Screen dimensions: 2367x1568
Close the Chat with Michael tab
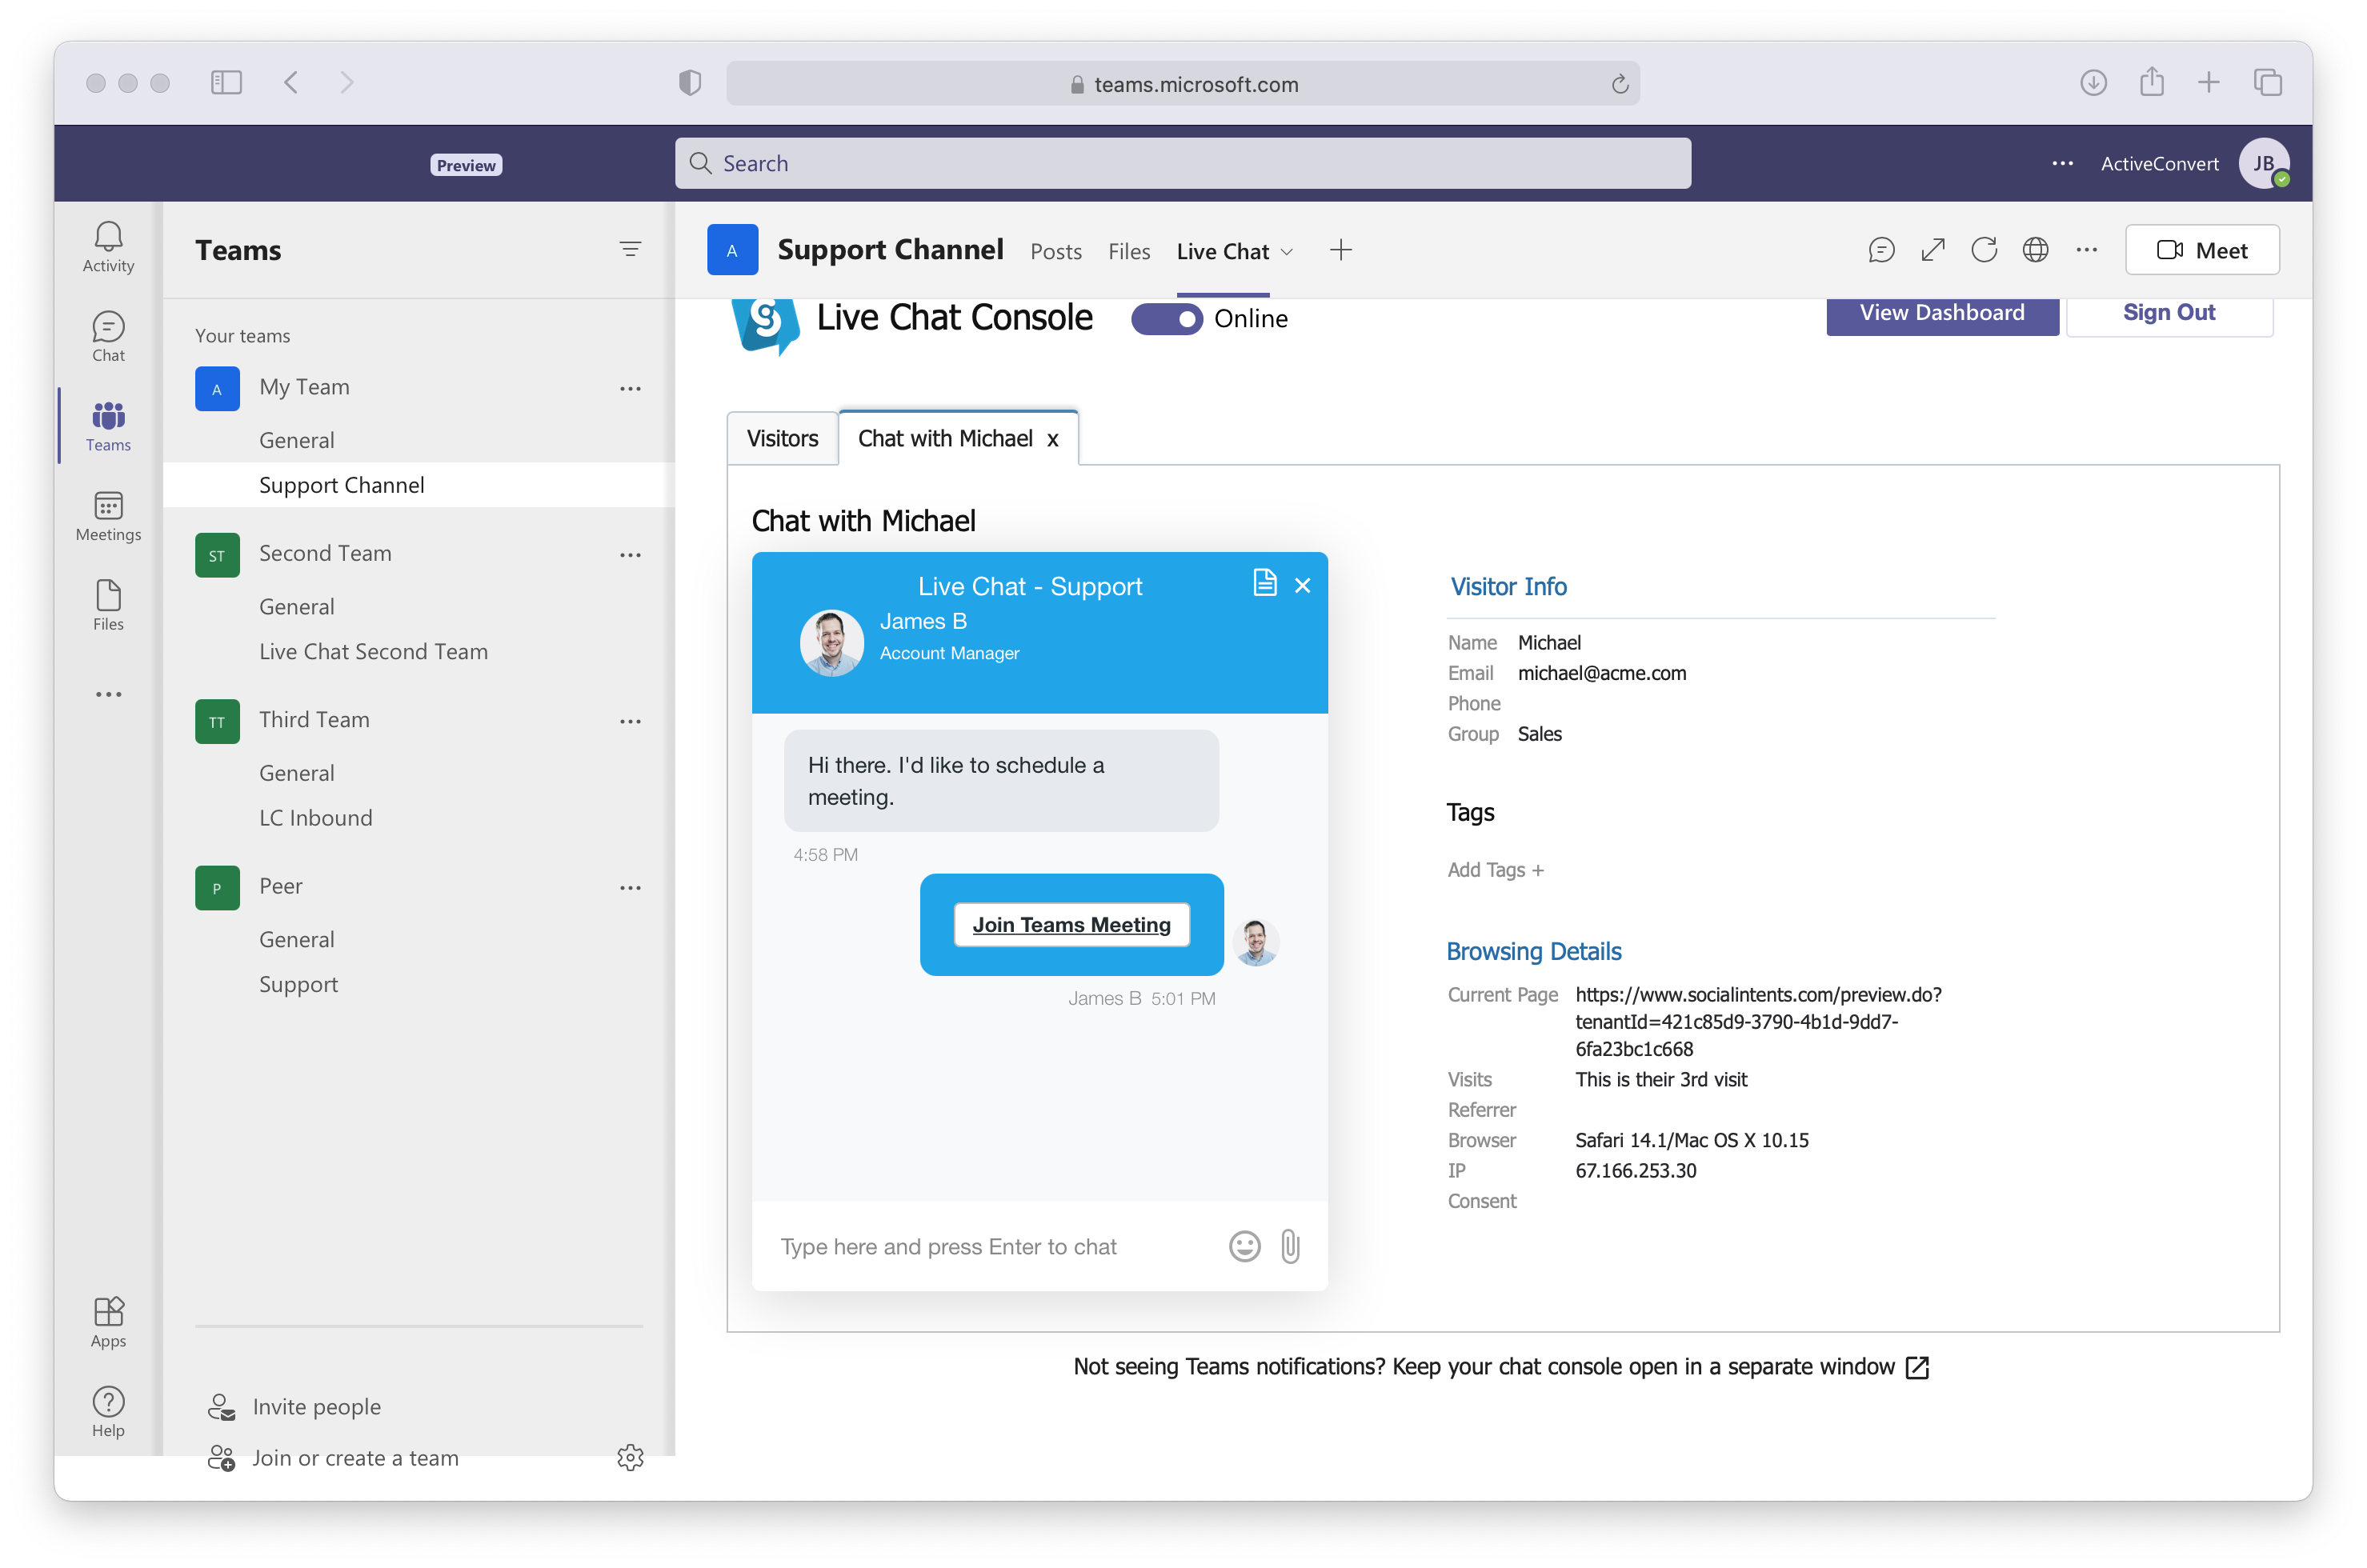coord(1052,440)
